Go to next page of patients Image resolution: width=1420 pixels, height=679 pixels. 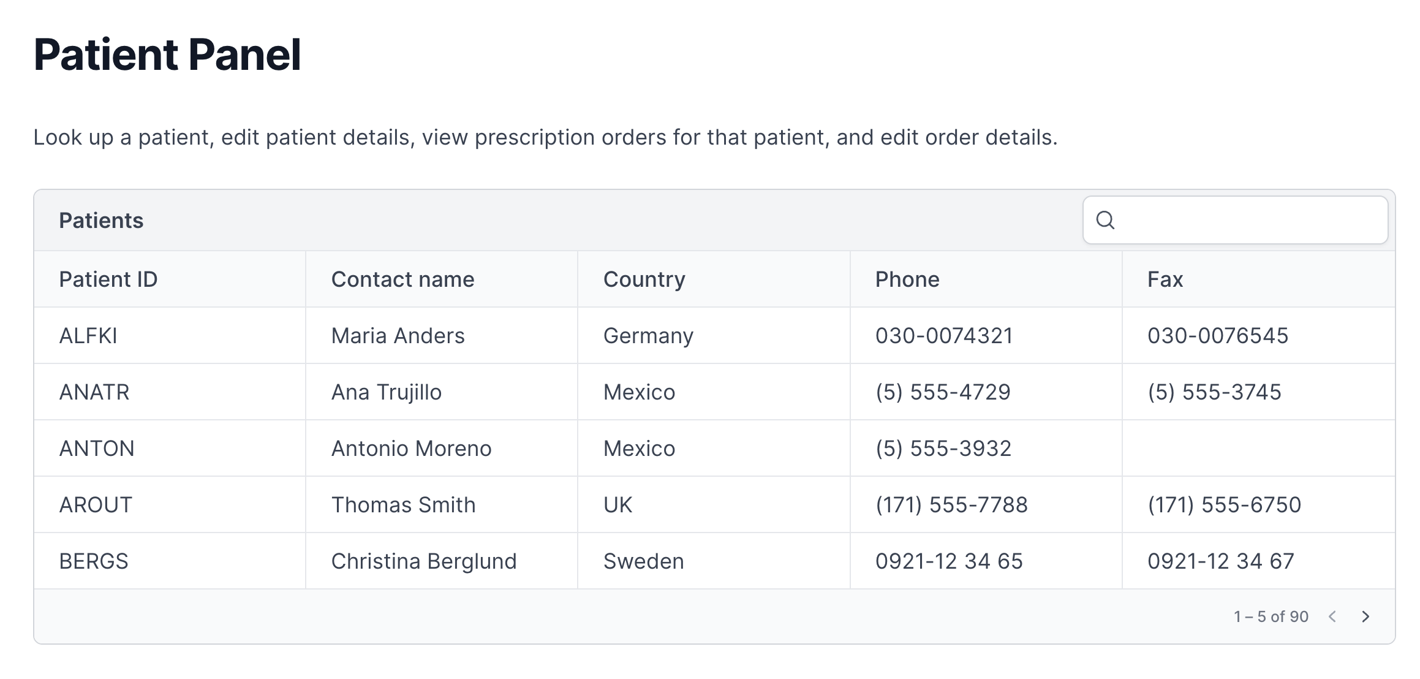(x=1365, y=616)
